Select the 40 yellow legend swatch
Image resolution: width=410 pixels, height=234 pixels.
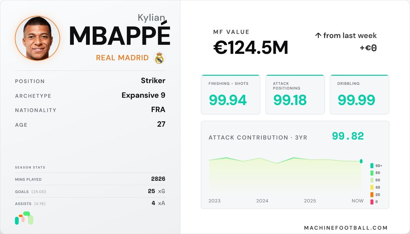tap(372, 187)
